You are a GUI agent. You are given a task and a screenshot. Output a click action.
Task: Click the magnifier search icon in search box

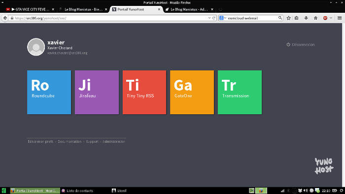[280, 18]
